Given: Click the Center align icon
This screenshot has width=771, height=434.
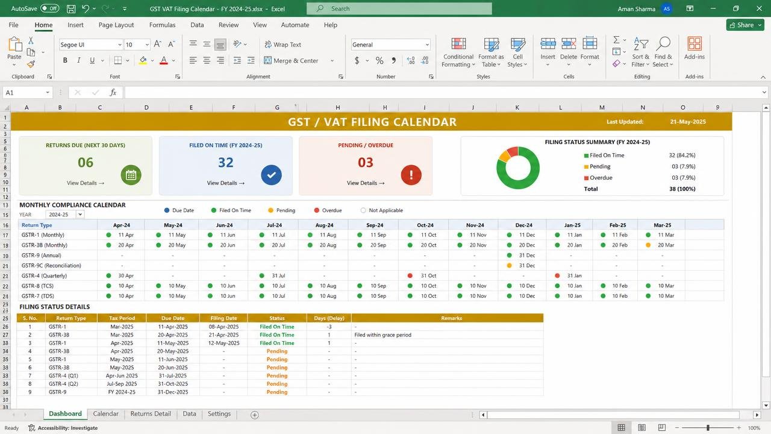Looking at the screenshot, I should pos(207,60).
